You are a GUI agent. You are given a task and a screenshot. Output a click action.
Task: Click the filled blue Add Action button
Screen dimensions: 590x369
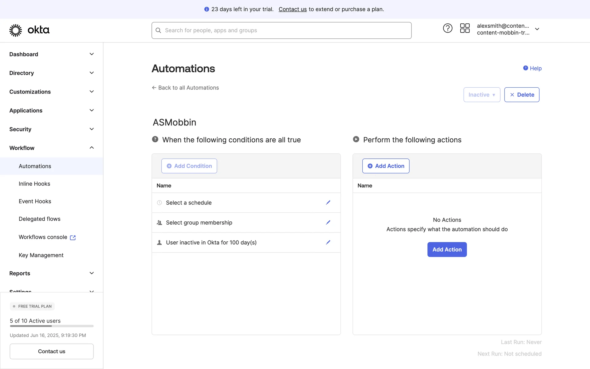(447, 249)
